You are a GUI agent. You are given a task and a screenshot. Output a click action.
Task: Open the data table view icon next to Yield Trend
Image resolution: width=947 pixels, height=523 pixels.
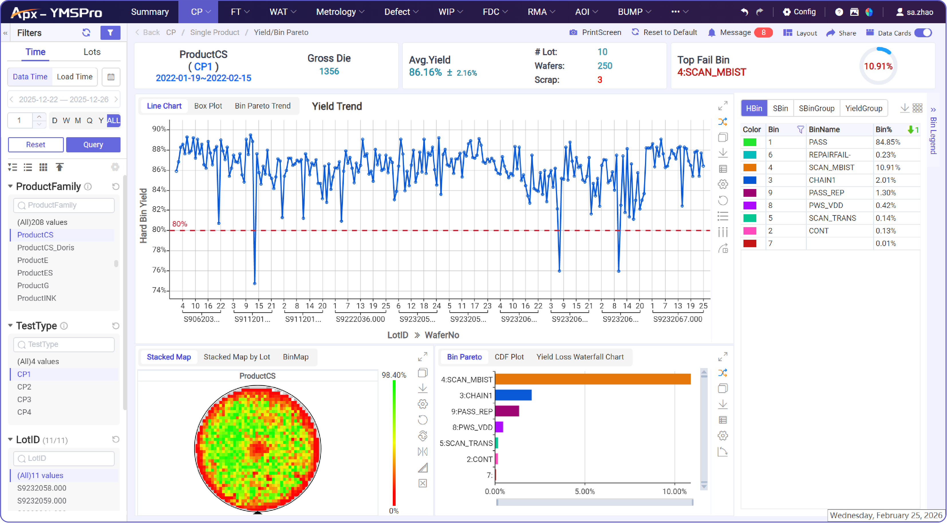click(723, 168)
